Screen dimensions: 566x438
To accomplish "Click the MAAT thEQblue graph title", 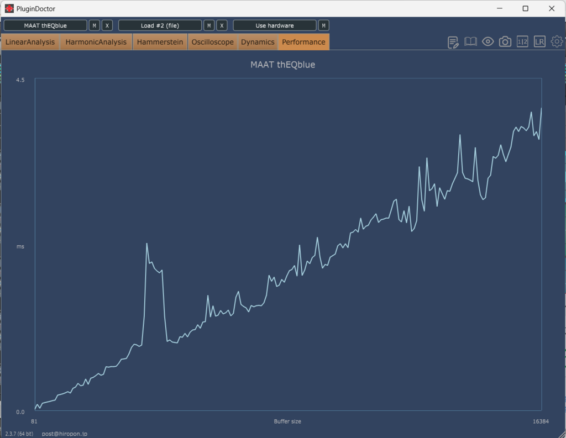I will (x=282, y=65).
